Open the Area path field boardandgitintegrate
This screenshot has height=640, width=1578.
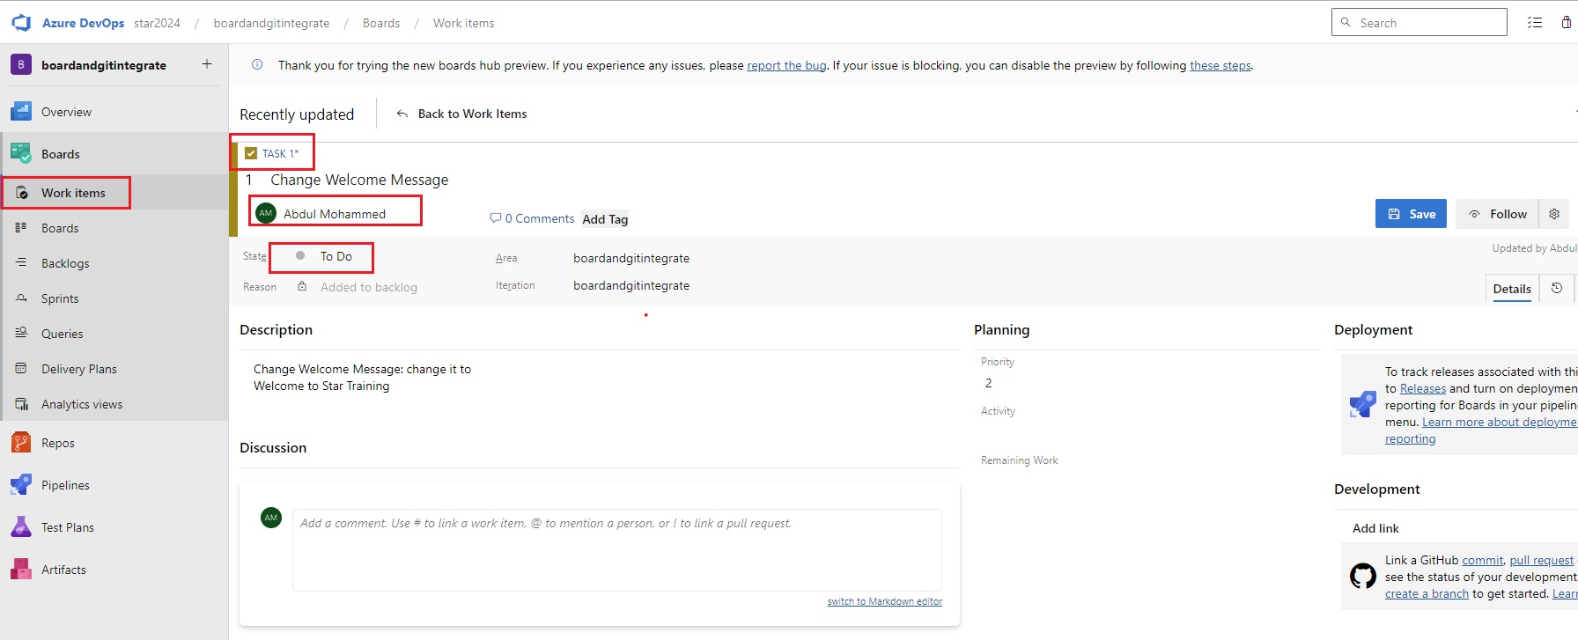tap(631, 258)
